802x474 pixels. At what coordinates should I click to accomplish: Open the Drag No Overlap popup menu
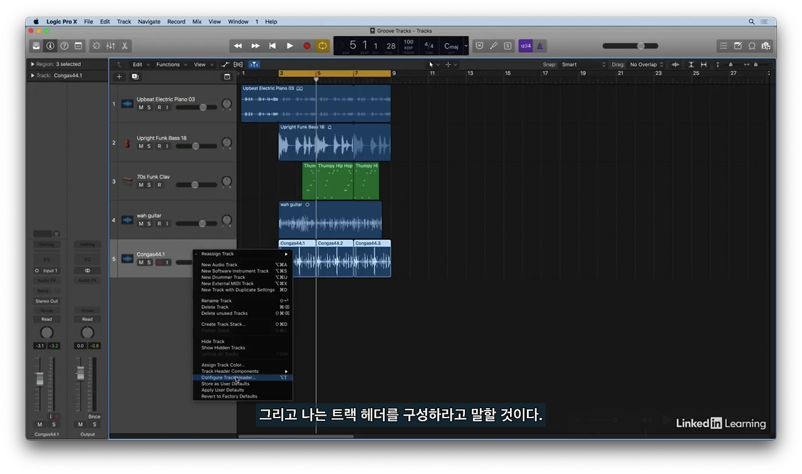pos(647,65)
